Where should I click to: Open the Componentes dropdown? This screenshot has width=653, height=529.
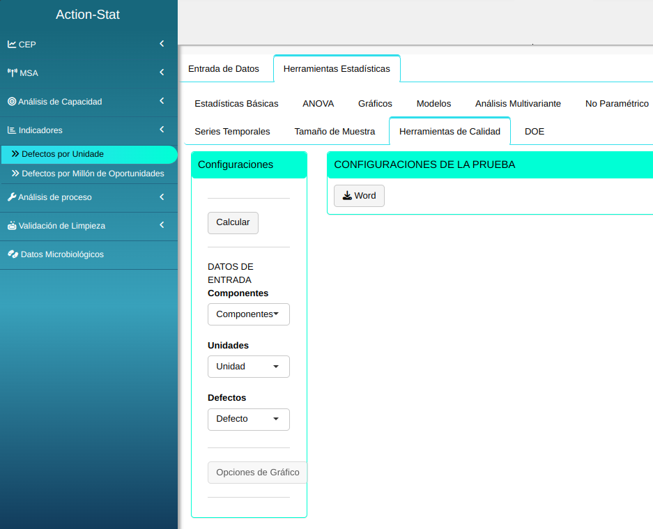point(248,314)
